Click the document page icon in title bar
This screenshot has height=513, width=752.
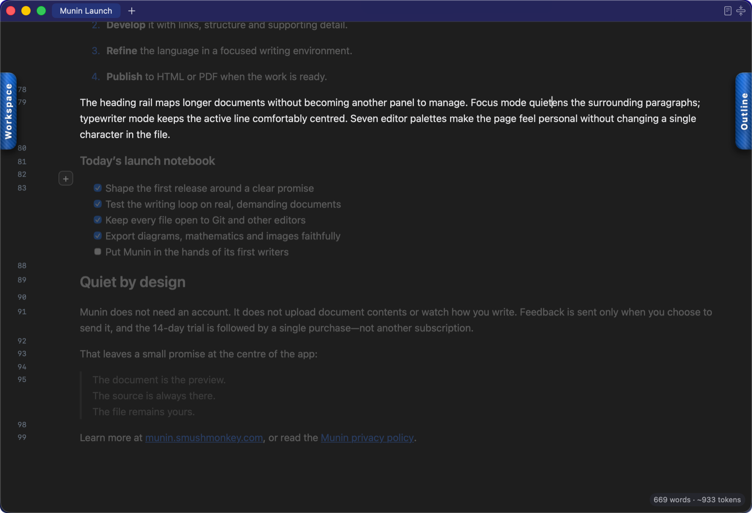728,11
